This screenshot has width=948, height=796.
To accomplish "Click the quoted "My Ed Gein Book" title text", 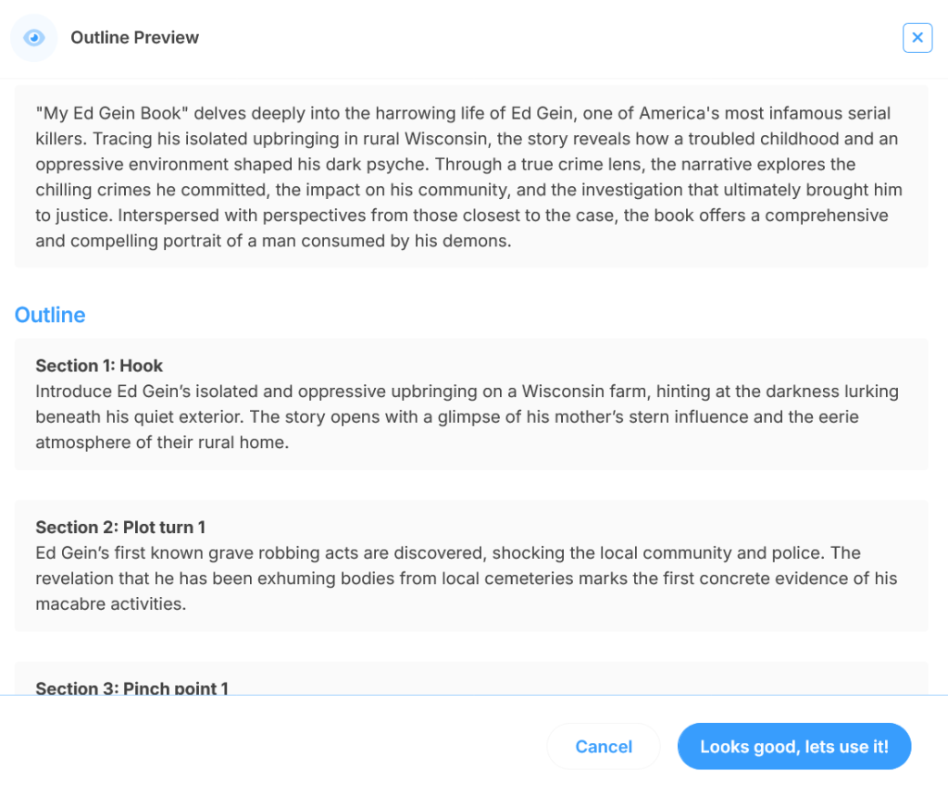I will tap(109, 114).
